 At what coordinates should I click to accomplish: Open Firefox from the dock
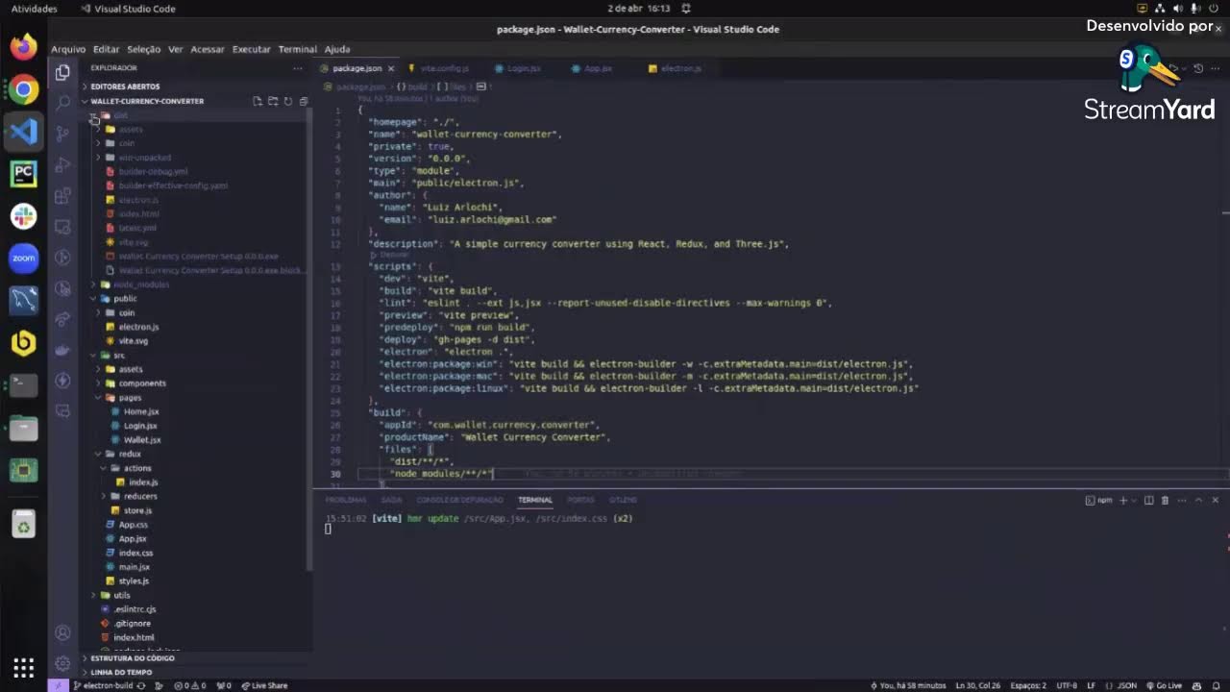(x=24, y=46)
